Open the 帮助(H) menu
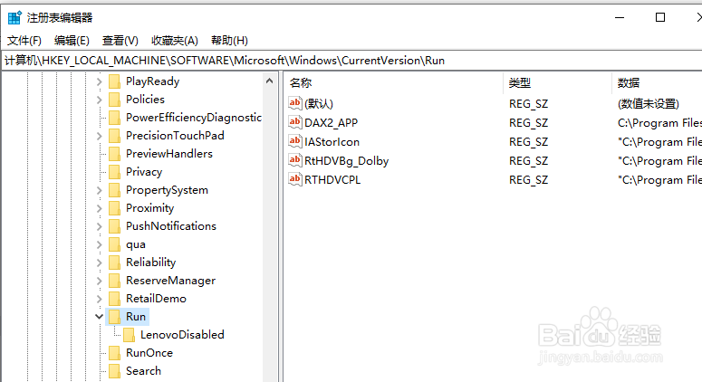The width and height of the screenshot is (702, 382). (229, 41)
